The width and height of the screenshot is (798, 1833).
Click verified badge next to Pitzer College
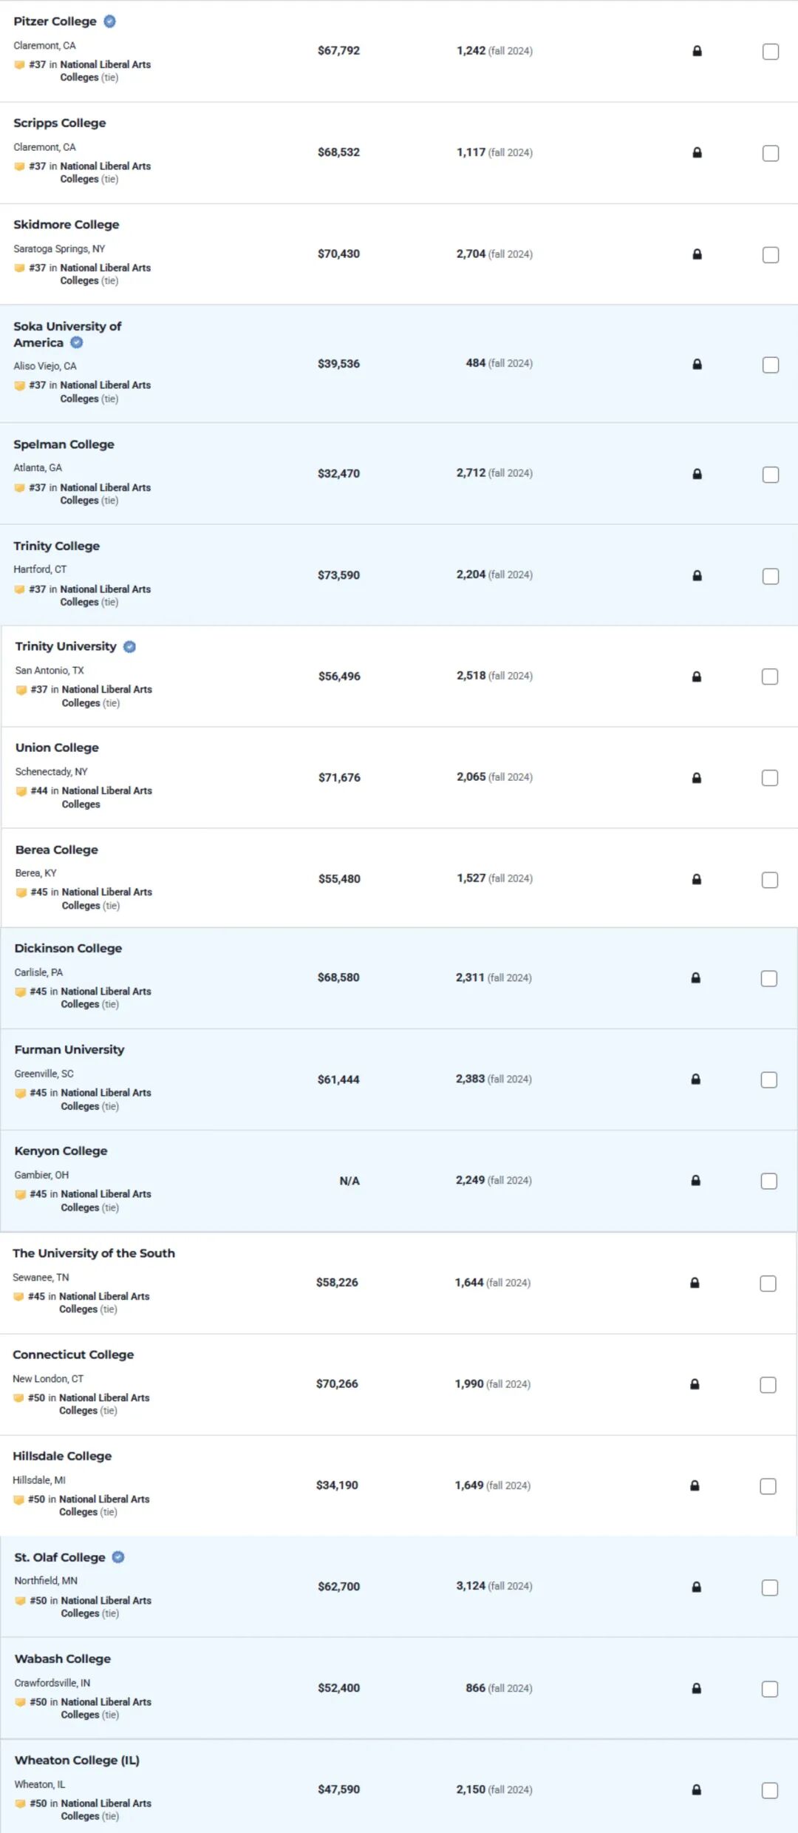109,21
